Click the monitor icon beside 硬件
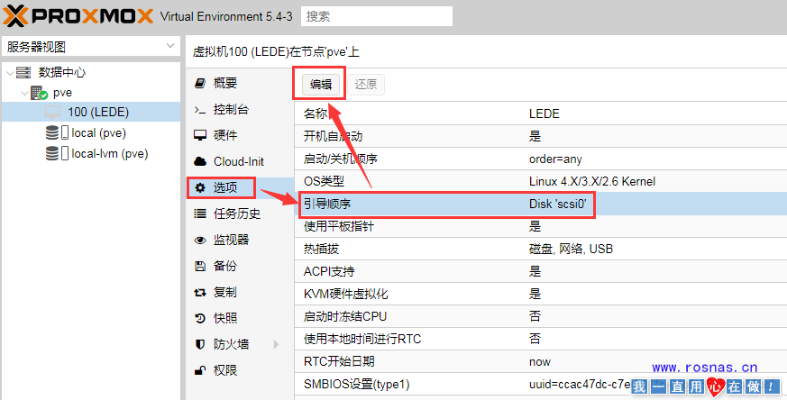 coord(200,135)
